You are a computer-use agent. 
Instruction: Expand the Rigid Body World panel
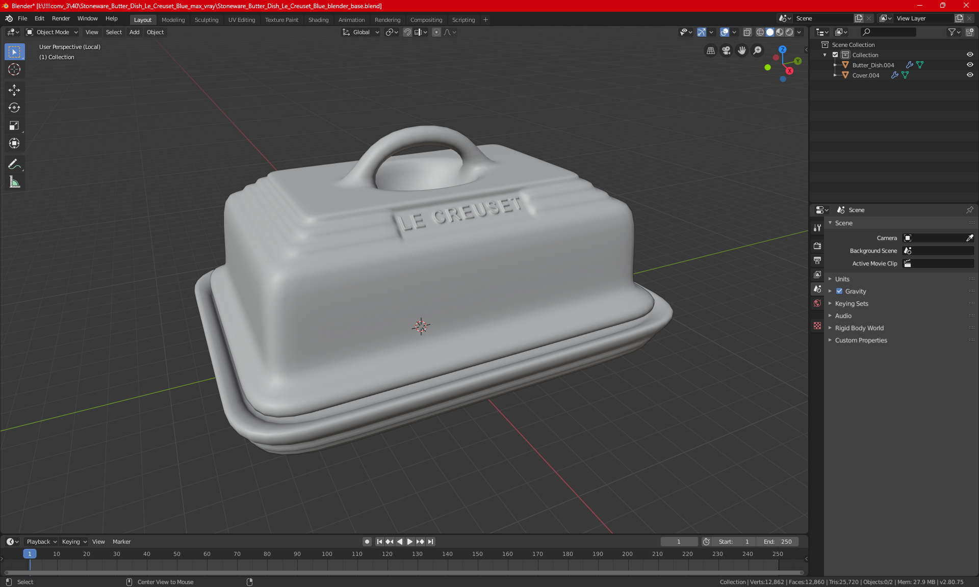click(x=859, y=328)
